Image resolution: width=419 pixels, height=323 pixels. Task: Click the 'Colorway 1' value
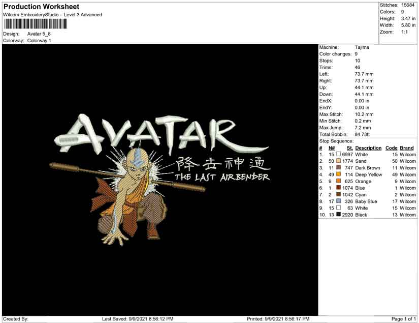click(39, 41)
